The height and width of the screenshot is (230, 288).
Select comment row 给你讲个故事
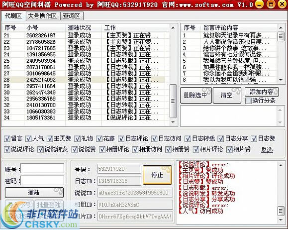pos(229,48)
